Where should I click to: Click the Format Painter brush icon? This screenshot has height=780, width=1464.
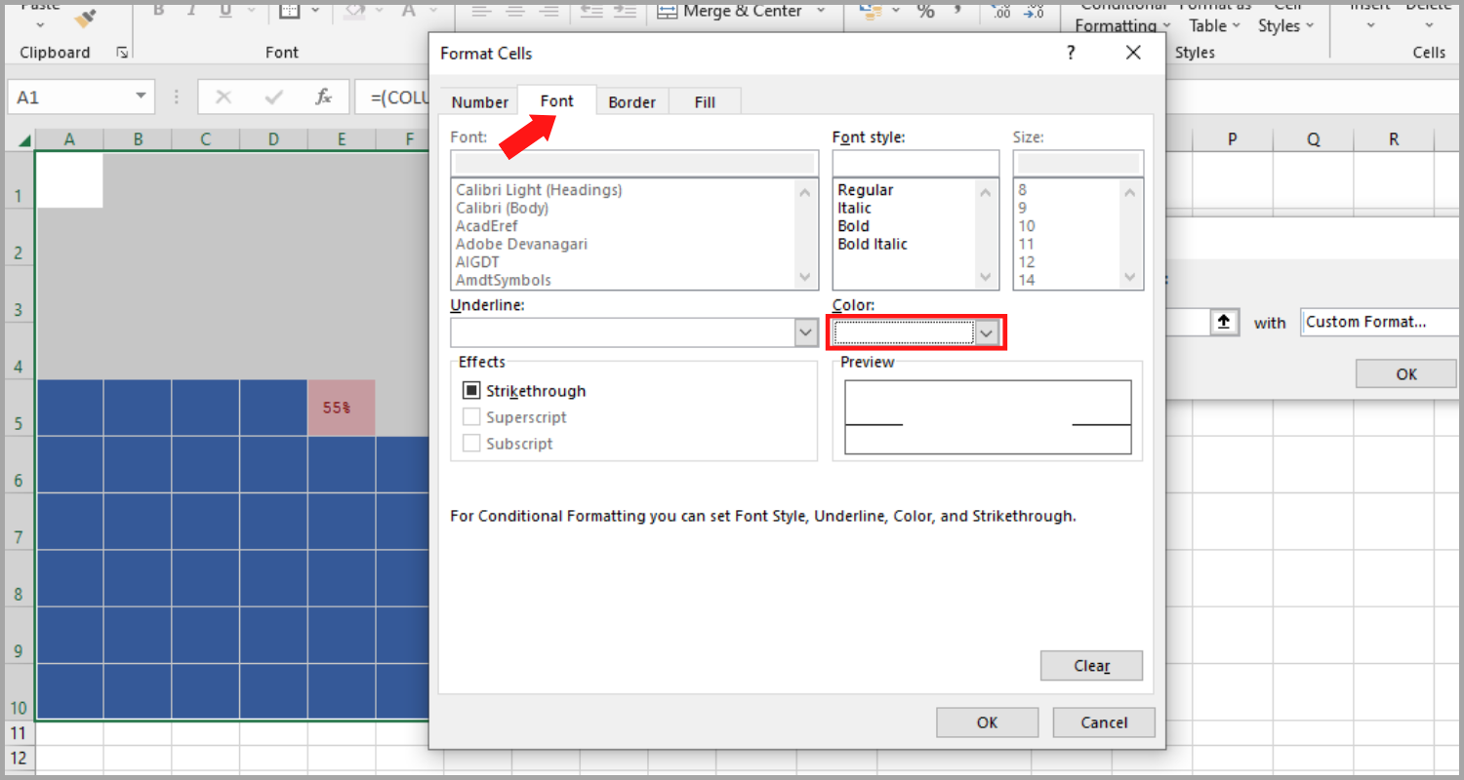coord(85,17)
